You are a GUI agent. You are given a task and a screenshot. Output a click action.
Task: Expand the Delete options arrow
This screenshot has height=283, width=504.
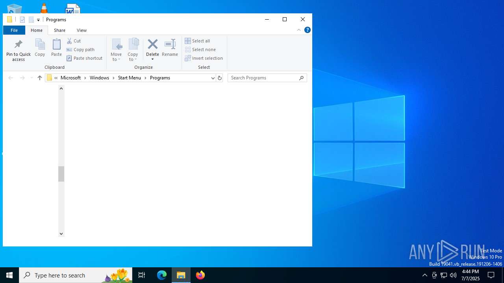152,59
